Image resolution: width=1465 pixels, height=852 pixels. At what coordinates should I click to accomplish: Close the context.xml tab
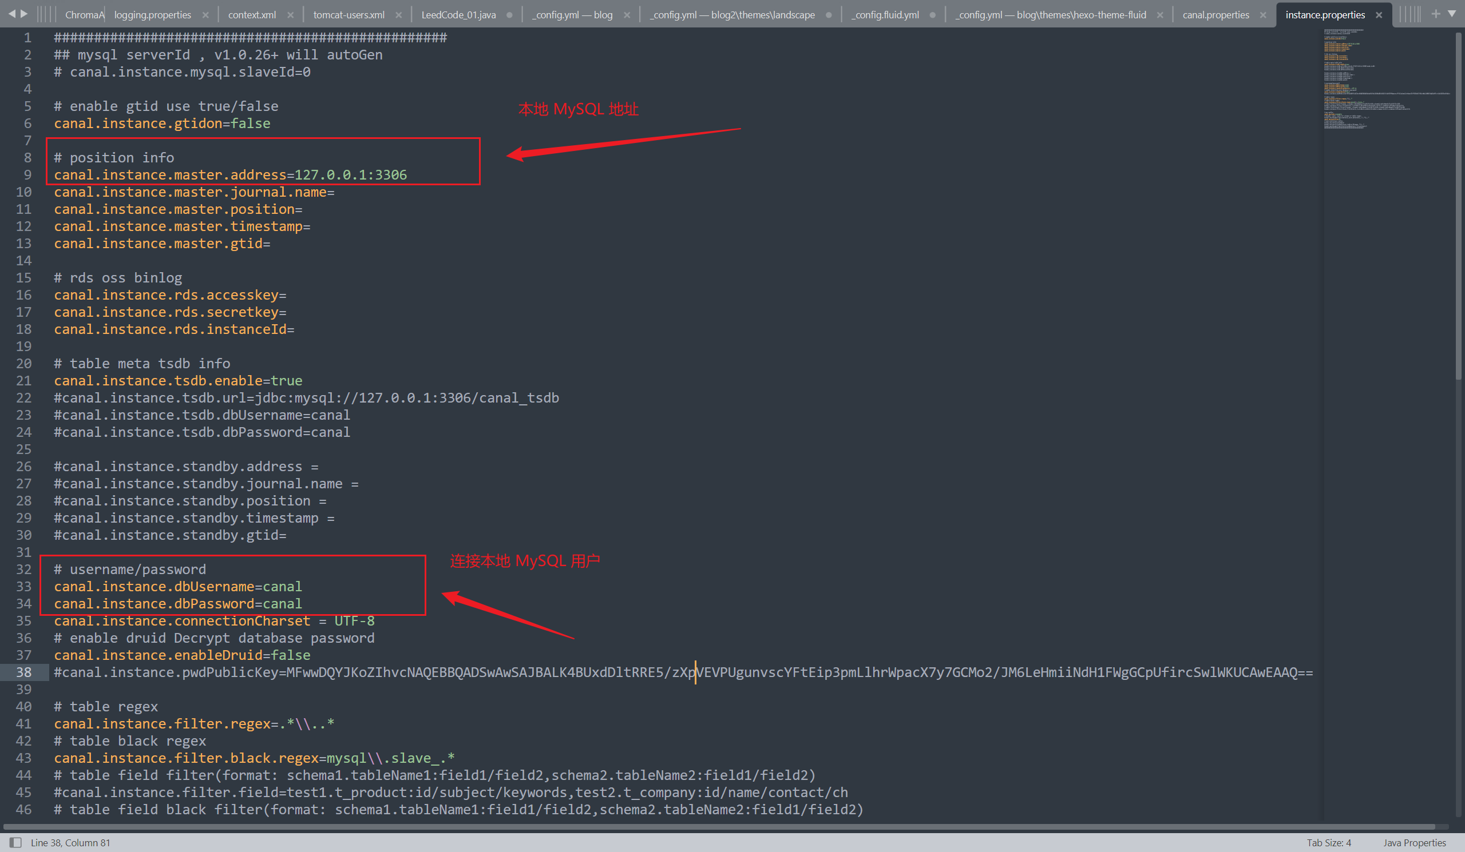[291, 15]
